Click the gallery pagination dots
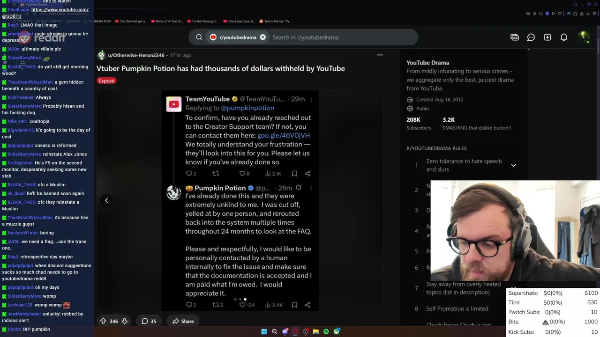Image resolution: width=600 pixels, height=337 pixels. 240,299
